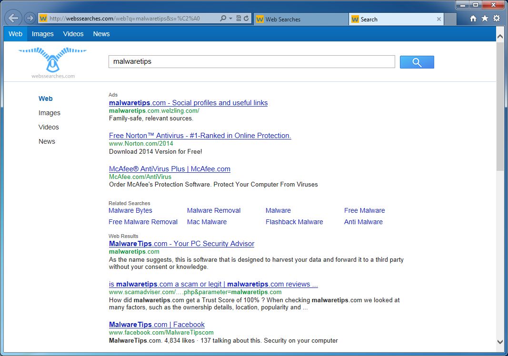Screen dimensions: 508x356
Task: Click malwaretips.com.welzling.com green URL
Action: click(154, 111)
